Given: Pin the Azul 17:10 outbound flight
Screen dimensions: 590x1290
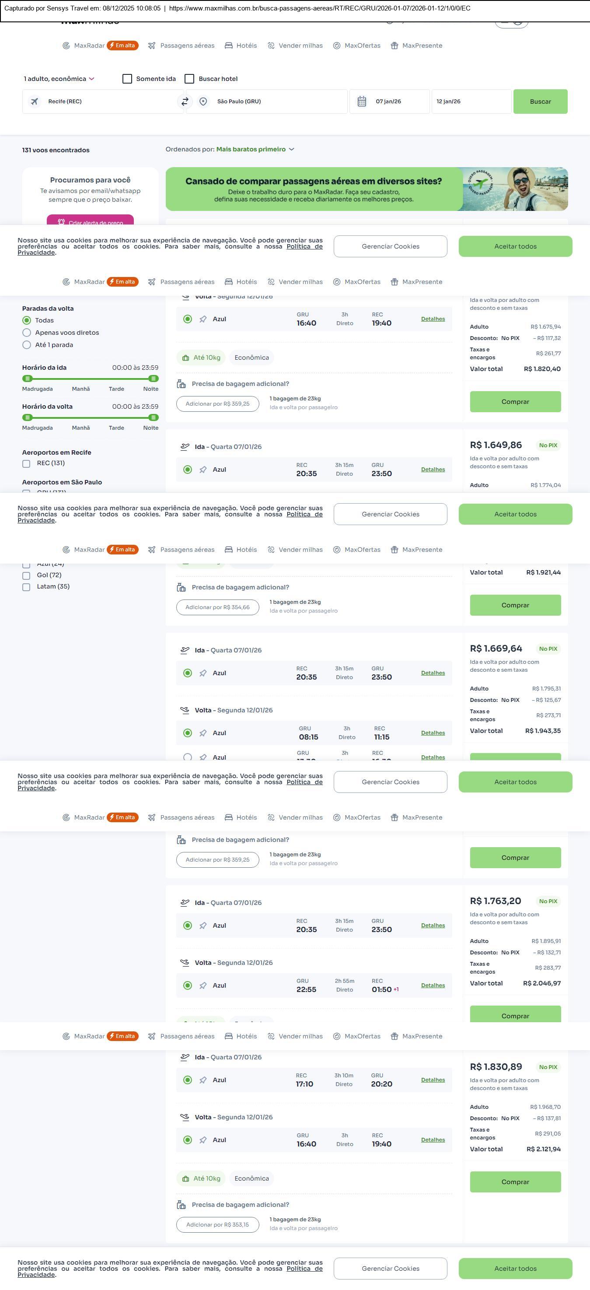Looking at the screenshot, I should tap(203, 1080).
